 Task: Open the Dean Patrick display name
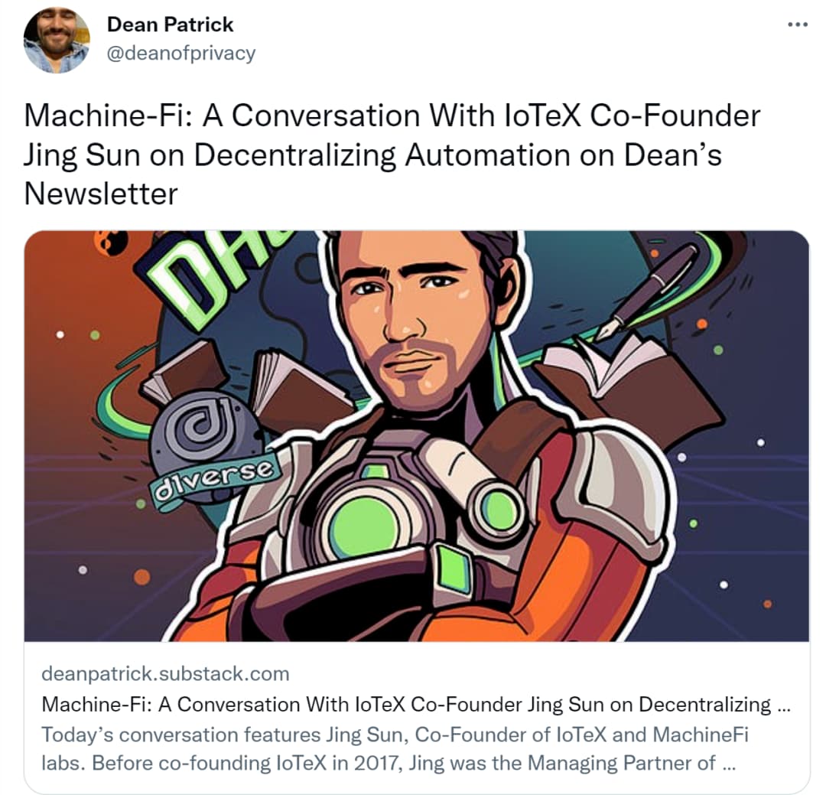coord(170,24)
